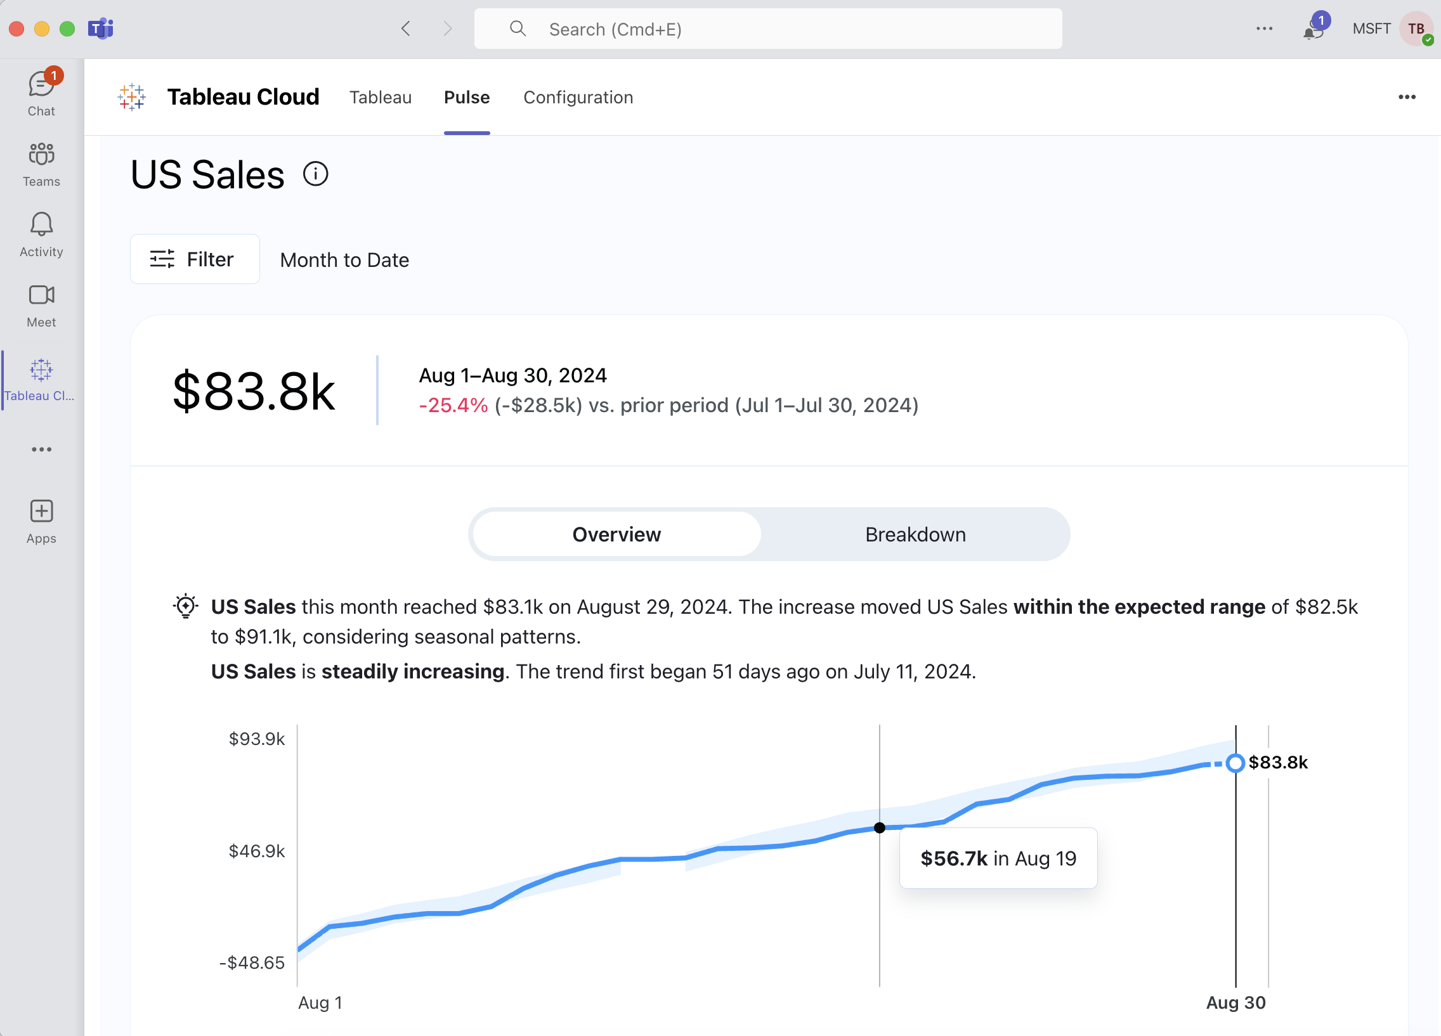
Task: Change the Month to Date period
Action: 344,260
